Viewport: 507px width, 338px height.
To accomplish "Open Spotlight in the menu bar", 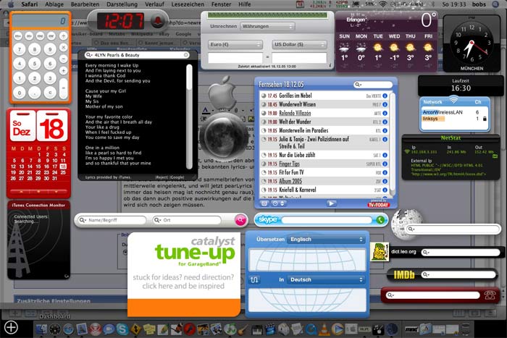I will [x=496, y=4].
